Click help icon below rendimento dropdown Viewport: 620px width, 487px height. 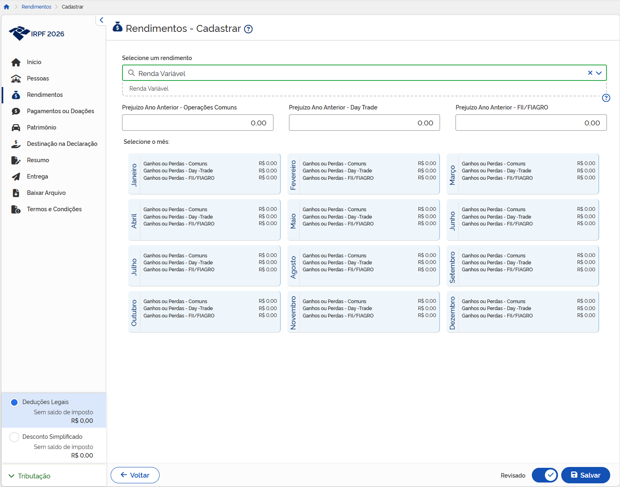click(606, 98)
